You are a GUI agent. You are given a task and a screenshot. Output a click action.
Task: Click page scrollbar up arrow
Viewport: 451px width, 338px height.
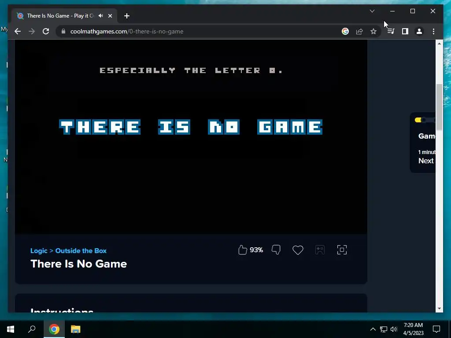tap(439, 44)
